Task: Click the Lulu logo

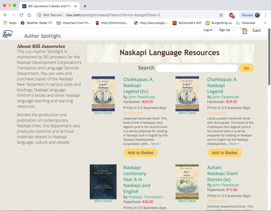Action: (x=8, y=34)
